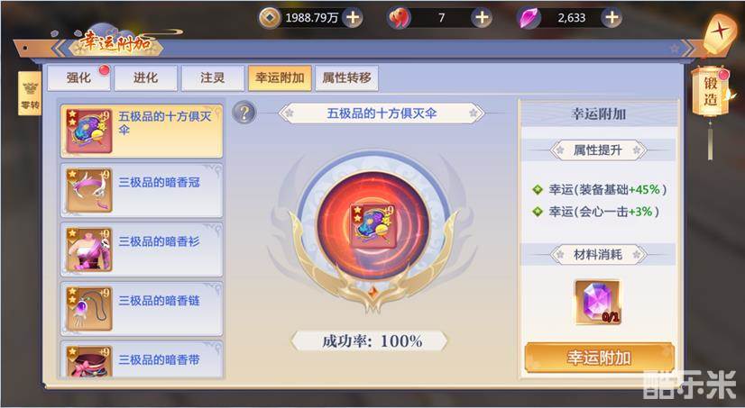Add more copper coins with plus button

pos(353,18)
